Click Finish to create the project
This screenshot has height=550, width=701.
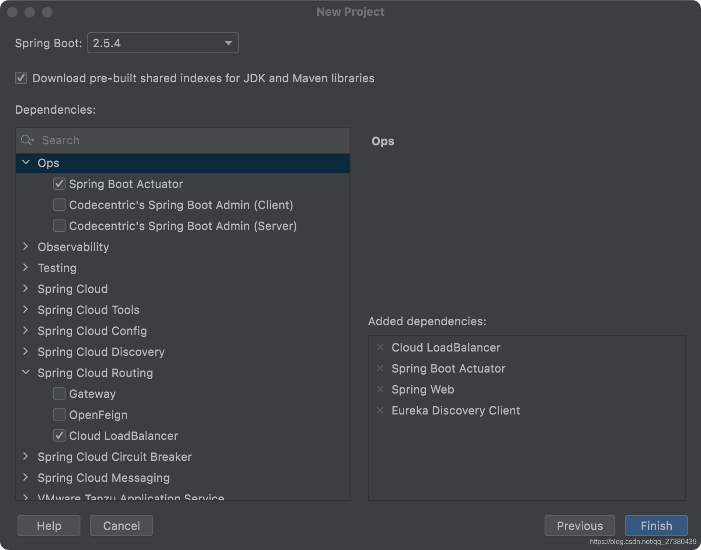click(656, 526)
